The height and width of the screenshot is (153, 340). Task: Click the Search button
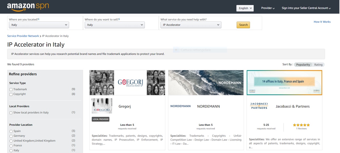pyautogui.click(x=243, y=25)
